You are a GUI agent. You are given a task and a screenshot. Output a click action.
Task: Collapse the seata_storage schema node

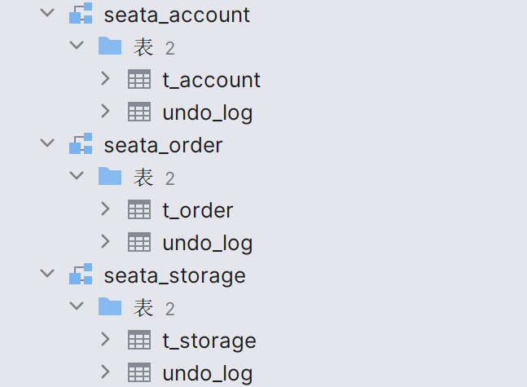(46, 275)
